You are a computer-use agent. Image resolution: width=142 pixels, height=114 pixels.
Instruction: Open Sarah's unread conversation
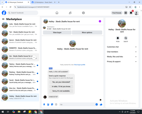click(x=20, y=81)
